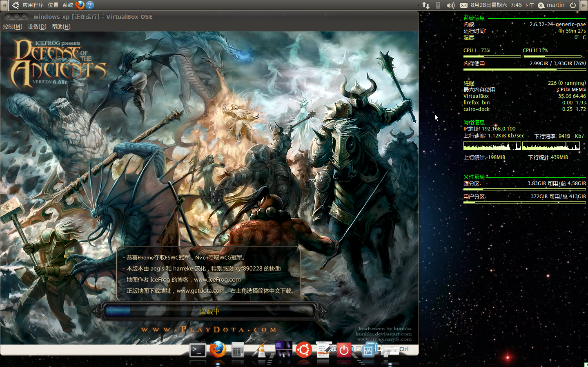Click the Defense of the Ancients logo
The image size is (588, 367).
pos(58,64)
